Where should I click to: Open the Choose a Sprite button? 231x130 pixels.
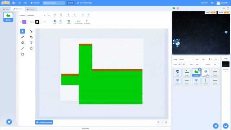pos(216,126)
